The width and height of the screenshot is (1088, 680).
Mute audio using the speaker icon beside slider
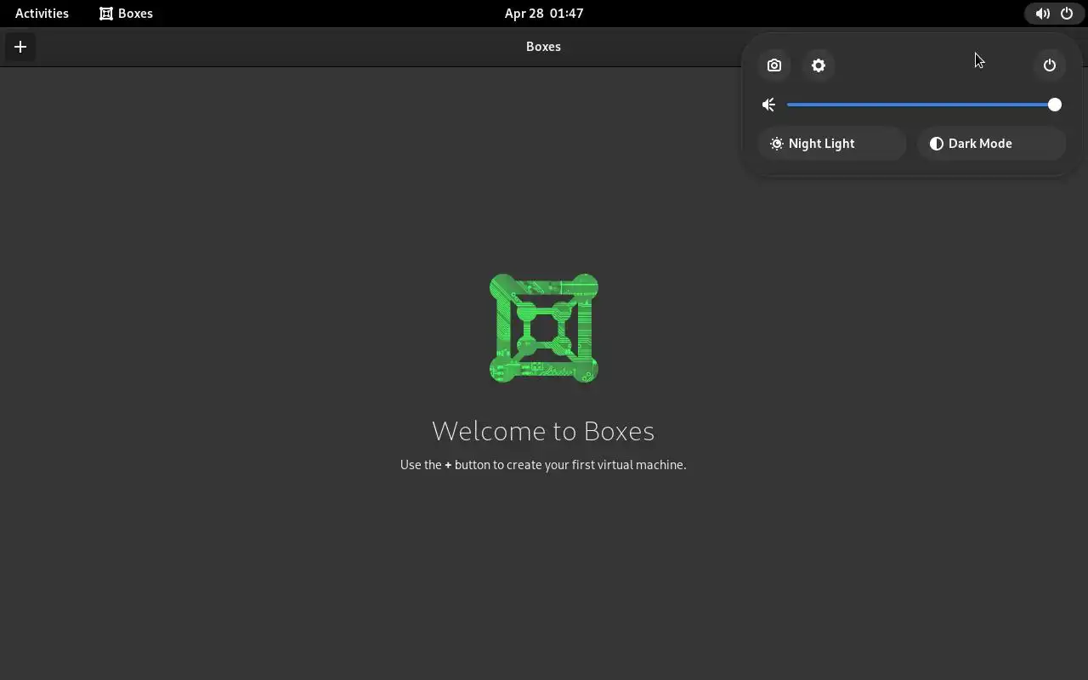[768, 105]
